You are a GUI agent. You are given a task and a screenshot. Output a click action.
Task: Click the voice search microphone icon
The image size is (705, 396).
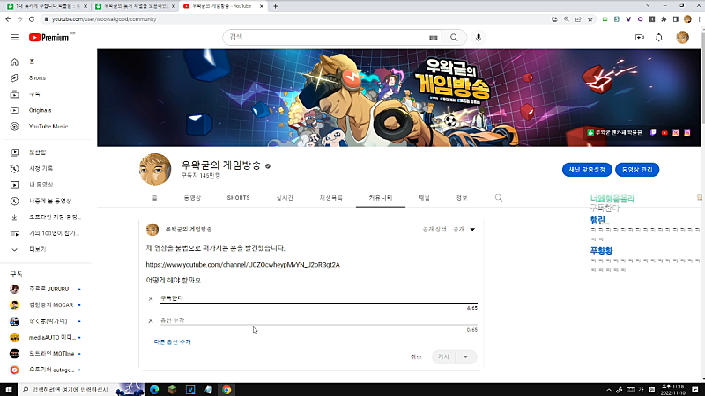479,37
